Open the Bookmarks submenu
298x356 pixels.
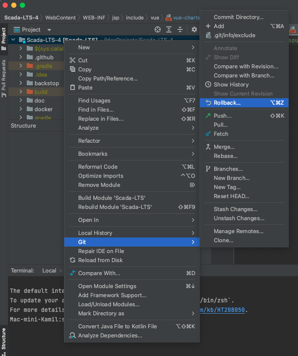click(132, 154)
